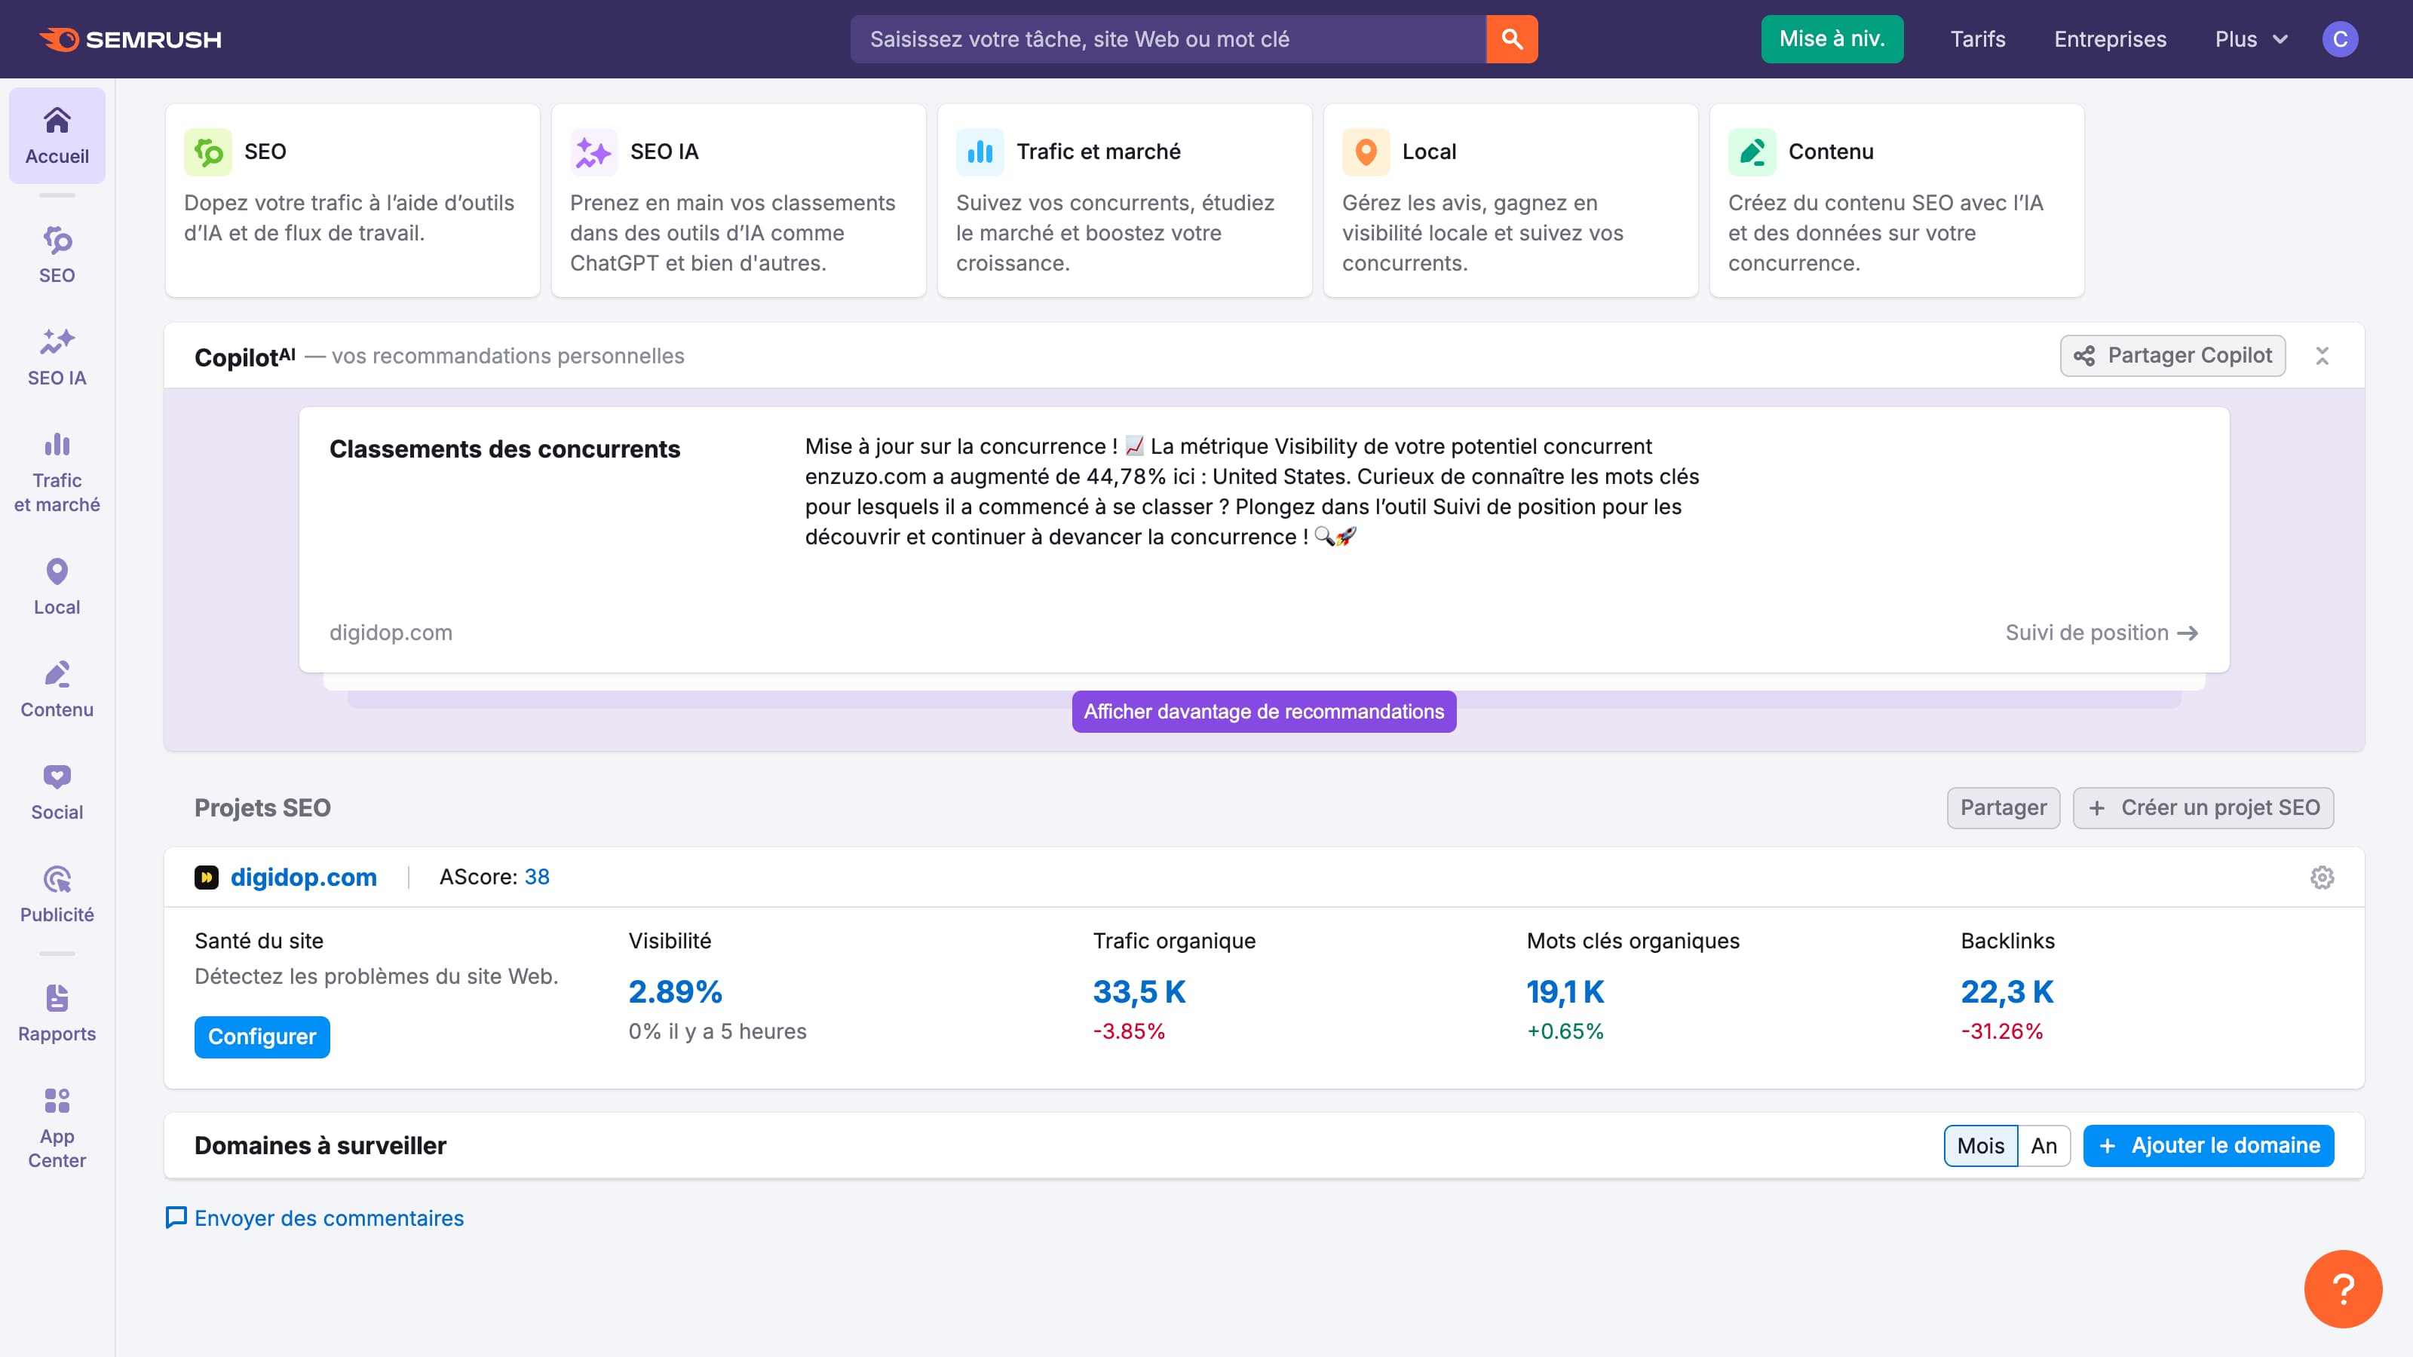Click the Trafic et marché card title
The image size is (2413, 1357).
click(x=1098, y=152)
